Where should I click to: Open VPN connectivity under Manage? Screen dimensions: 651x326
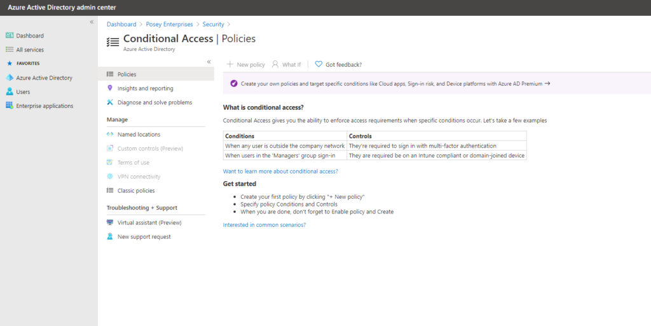tap(139, 177)
